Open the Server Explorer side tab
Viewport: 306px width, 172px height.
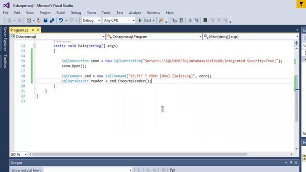[5, 39]
